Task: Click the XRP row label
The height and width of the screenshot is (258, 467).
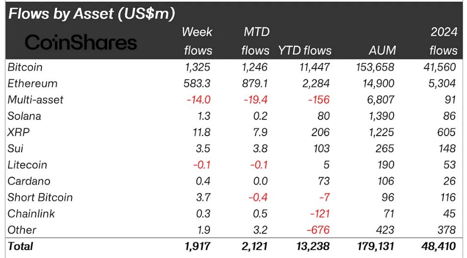Action: [18, 132]
